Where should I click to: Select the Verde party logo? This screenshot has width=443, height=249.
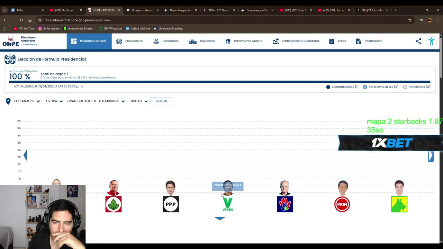[228, 204]
